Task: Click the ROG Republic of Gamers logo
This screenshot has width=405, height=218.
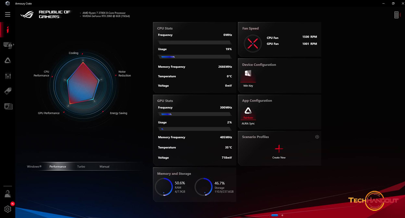Action: [x=45, y=14]
